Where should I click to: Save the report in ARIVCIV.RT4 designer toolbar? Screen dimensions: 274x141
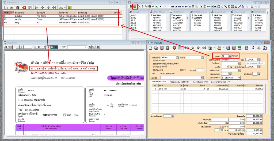click(x=131, y=6)
